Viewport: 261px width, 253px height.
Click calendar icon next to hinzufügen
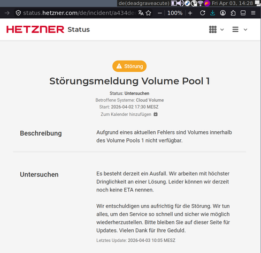[156, 114]
